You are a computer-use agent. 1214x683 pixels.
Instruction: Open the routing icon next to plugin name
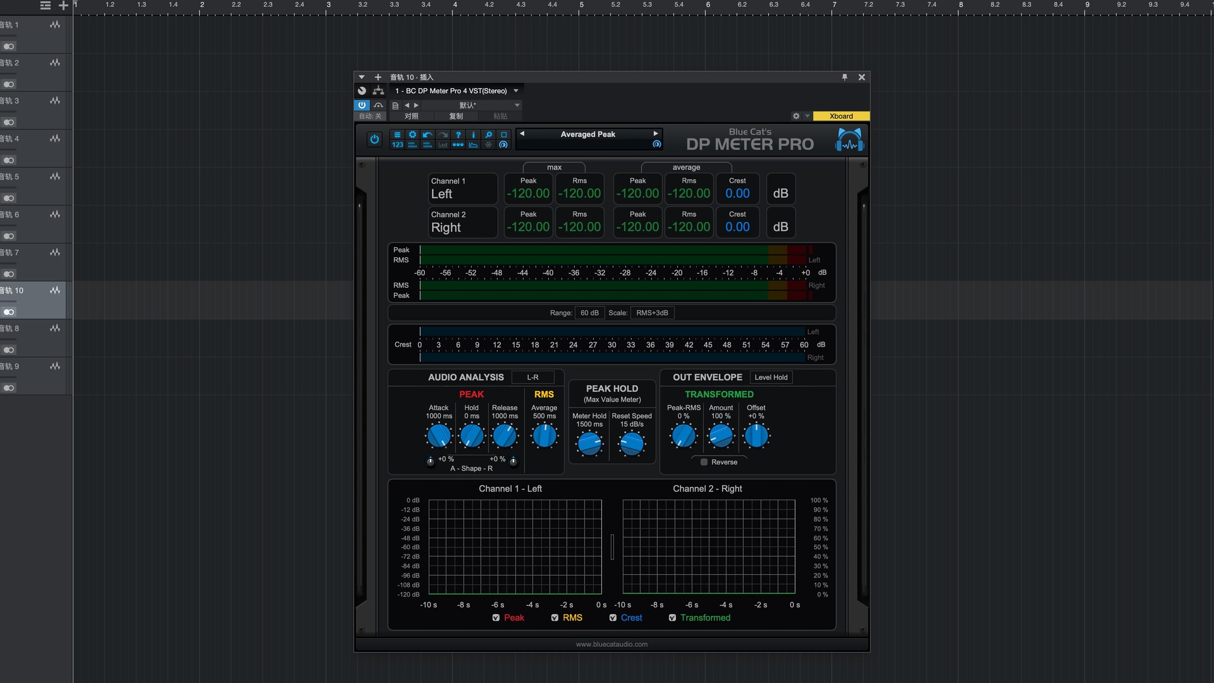point(378,91)
